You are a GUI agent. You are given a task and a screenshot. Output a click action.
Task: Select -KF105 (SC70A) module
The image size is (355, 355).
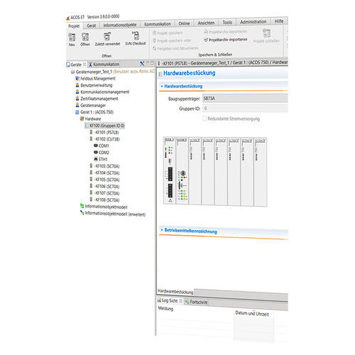point(104,180)
